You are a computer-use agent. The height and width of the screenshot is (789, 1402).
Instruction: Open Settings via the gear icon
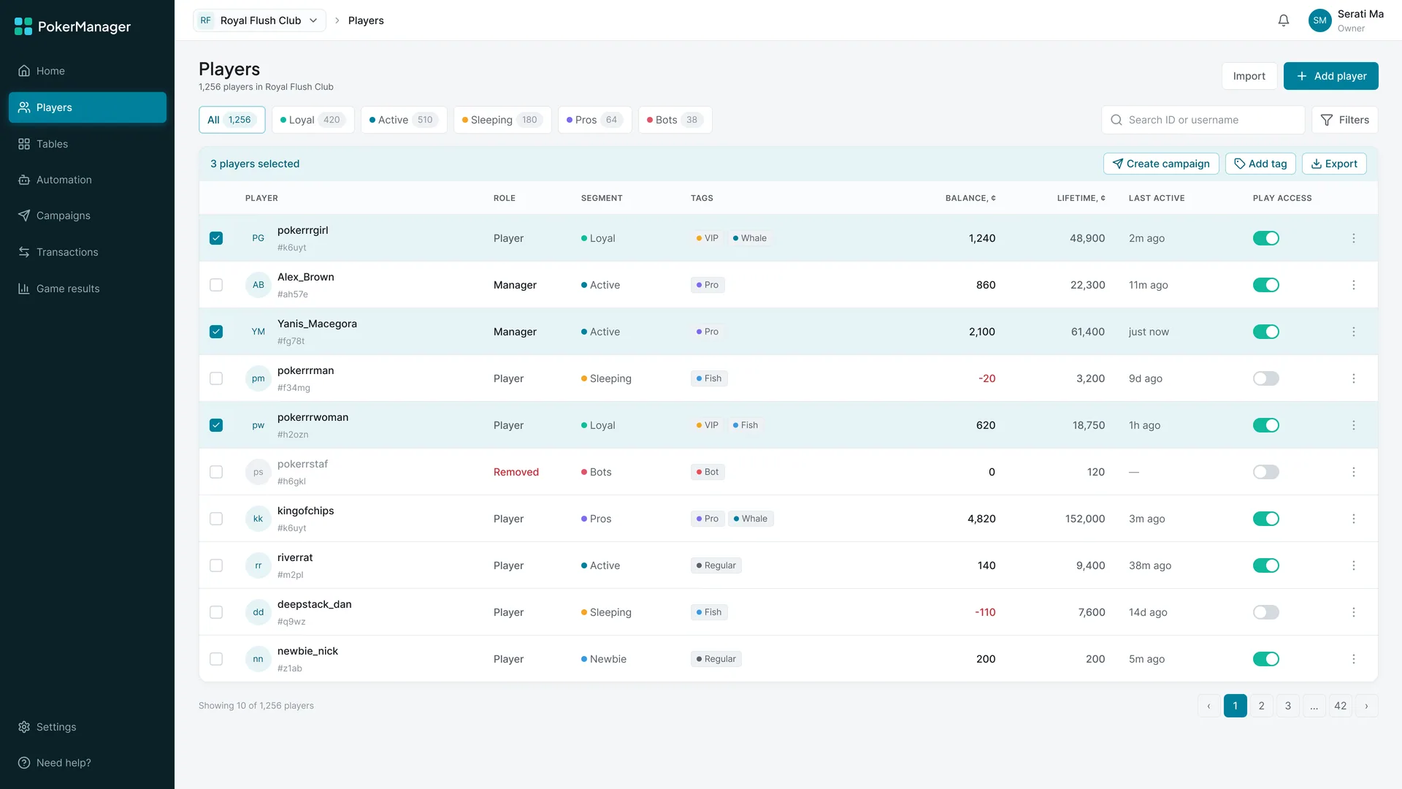24,727
